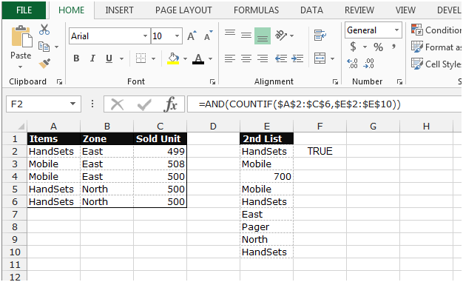
Task: Click the Increase Decimal icon
Action: 352,63
